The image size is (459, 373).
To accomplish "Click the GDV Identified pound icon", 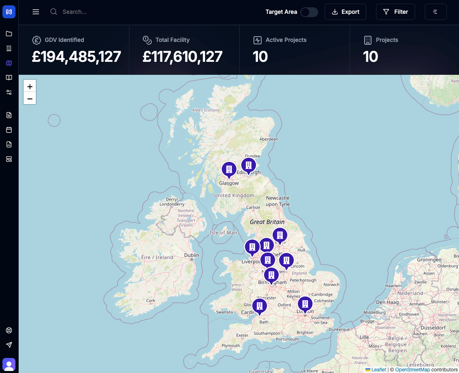I will 37,40.
